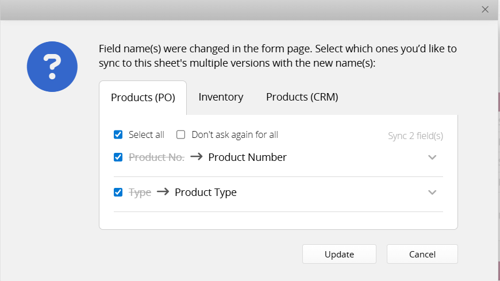Switch to the Products (CRM) tab
Viewport: 500px width, 281px height.
pos(302,97)
